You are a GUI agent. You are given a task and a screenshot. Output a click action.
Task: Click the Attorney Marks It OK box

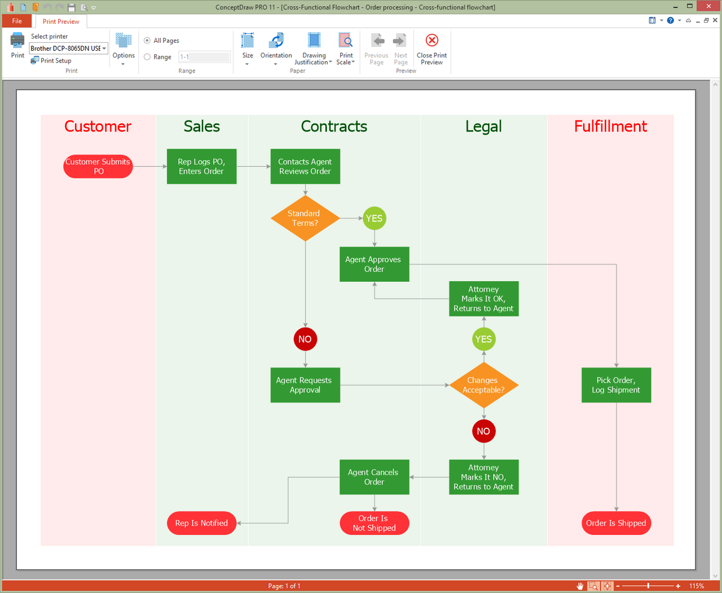(483, 299)
